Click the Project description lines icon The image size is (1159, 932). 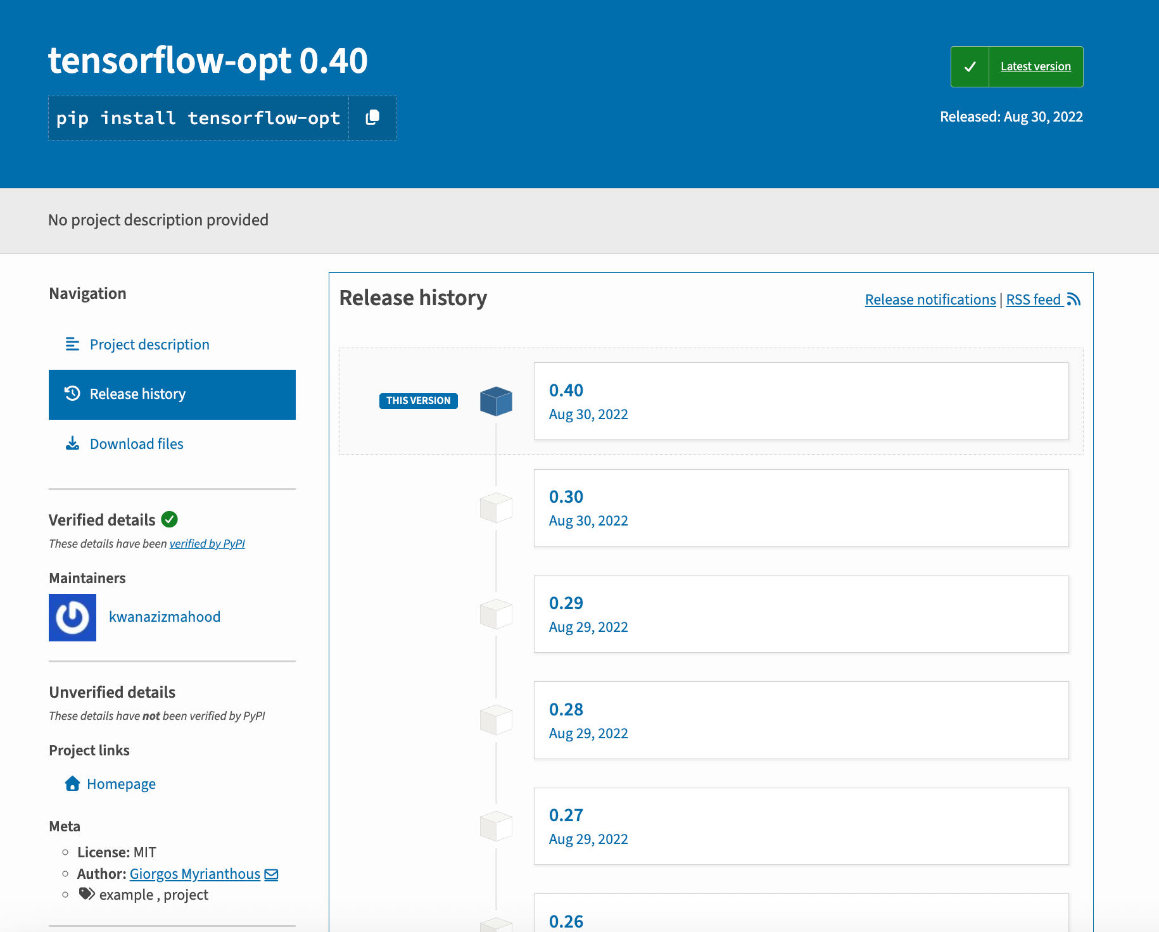pos(72,344)
